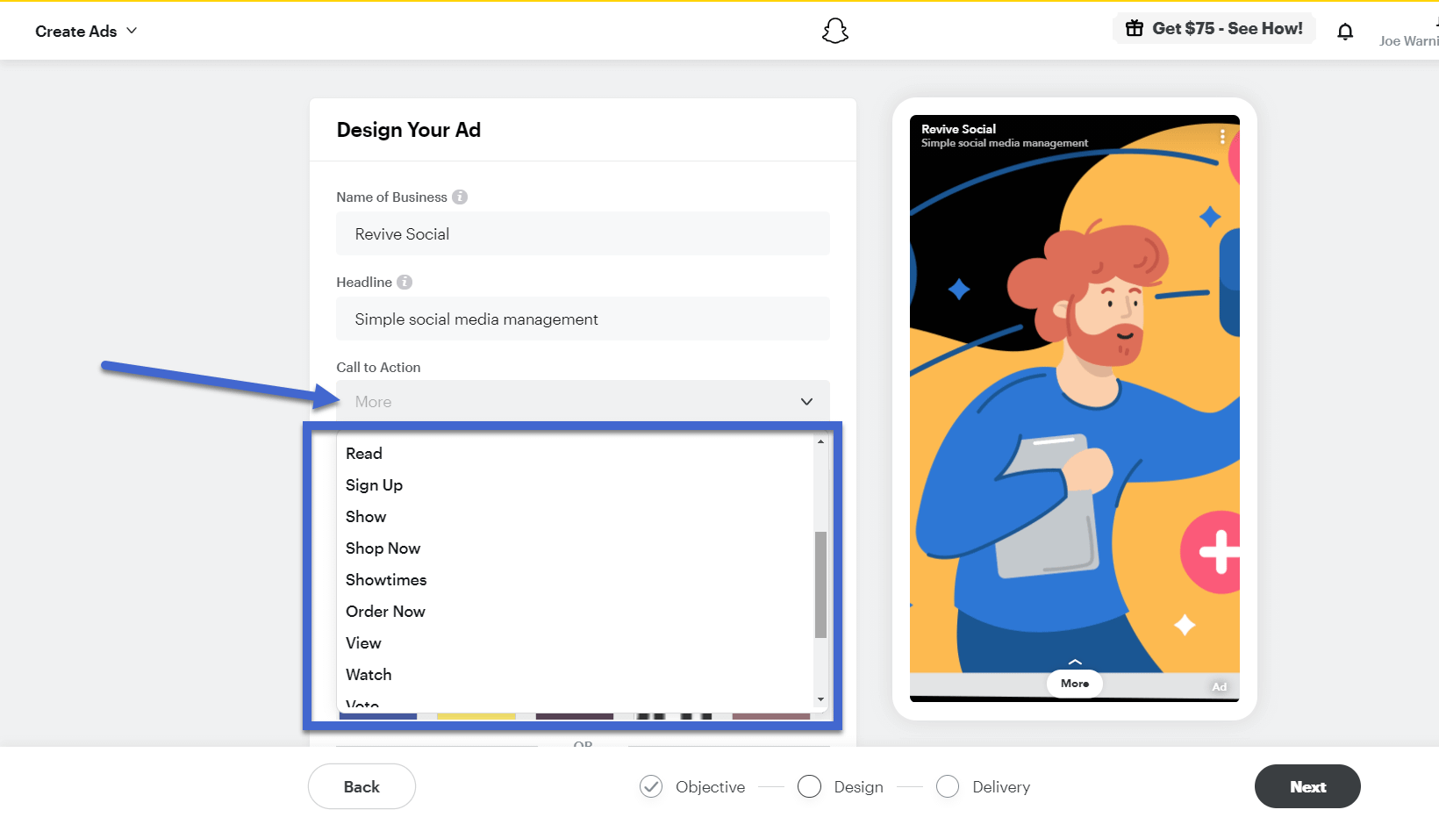This screenshot has width=1439, height=817.
Task: Click the up chevron in ad preview
Action: (1075, 662)
